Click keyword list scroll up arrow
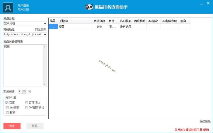Viewport: 213px width, 133px height. tap(45, 47)
